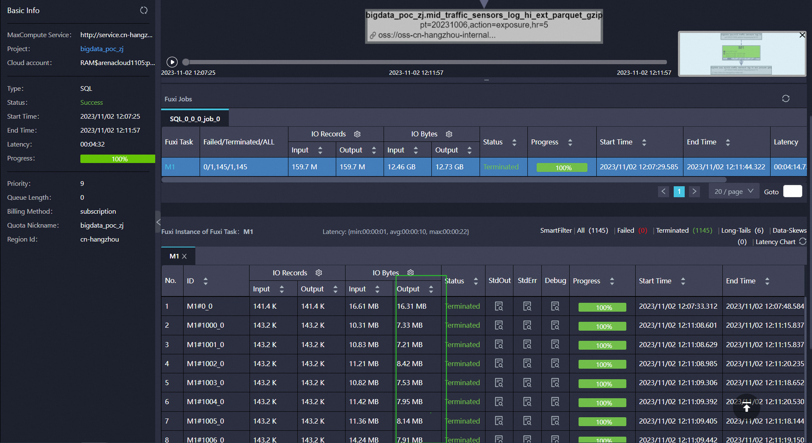Sort instance table by Status
This screenshot has width=812, height=443.
(x=476, y=281)
